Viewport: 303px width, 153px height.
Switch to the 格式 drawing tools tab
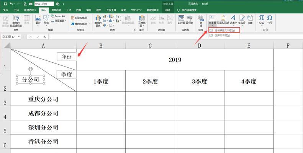(x=168, y=10)
